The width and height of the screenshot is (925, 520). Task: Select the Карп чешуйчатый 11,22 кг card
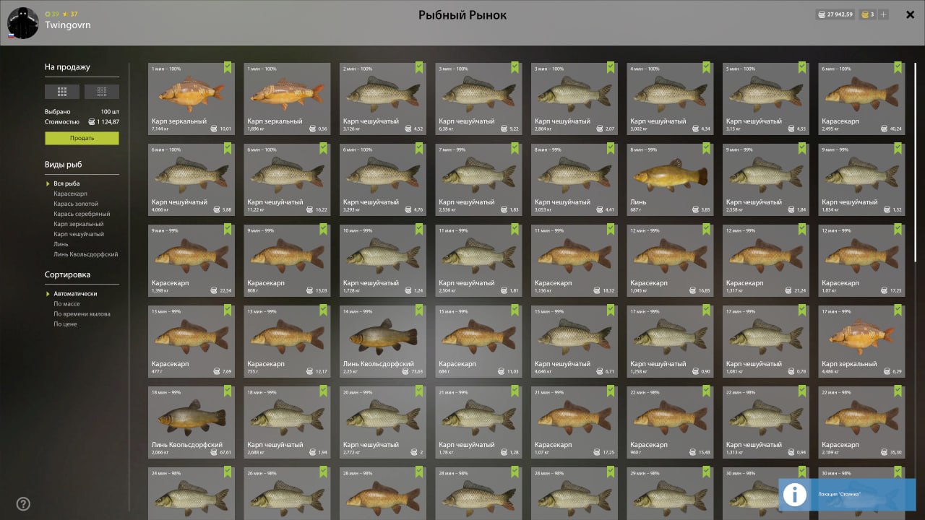(287, 179)
